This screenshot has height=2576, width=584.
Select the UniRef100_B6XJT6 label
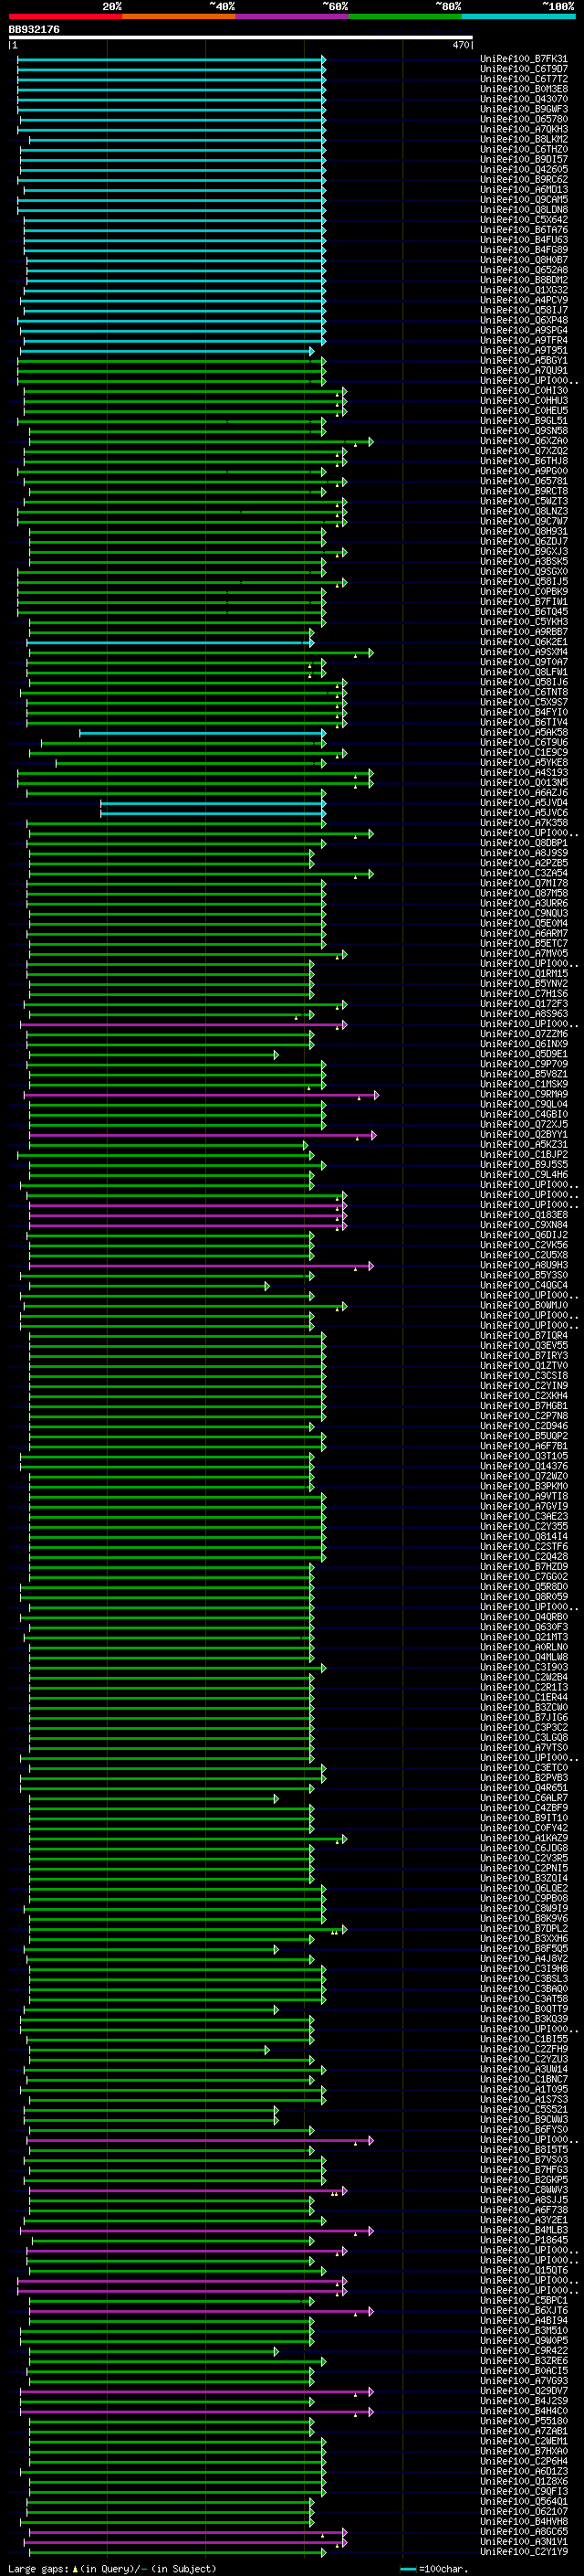(x=524, y=2310)
